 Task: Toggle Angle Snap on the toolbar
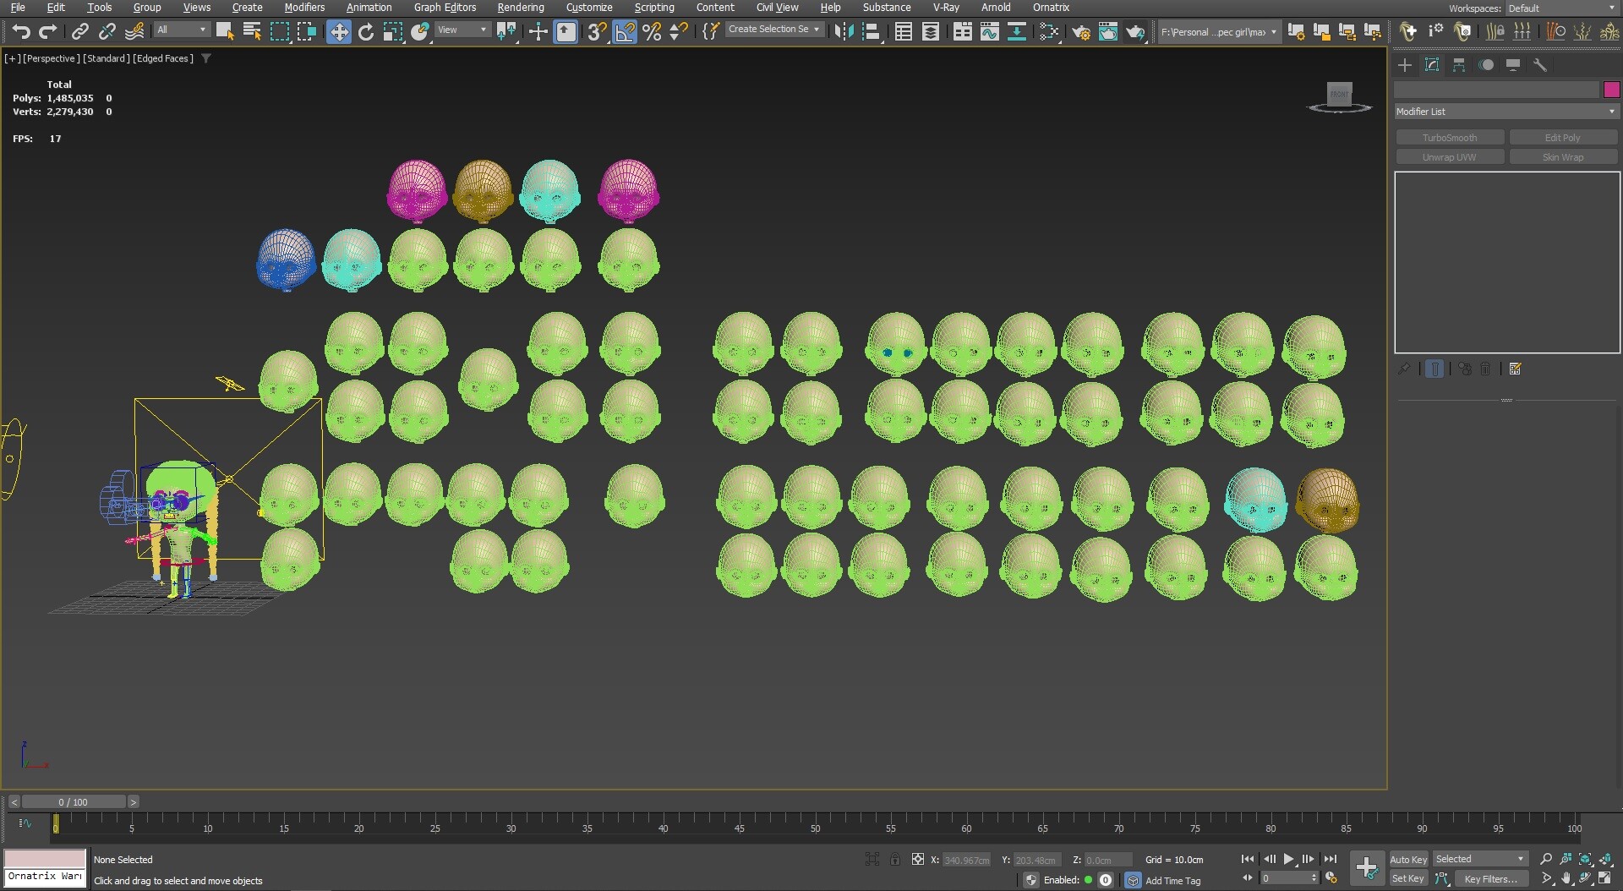pos(625,32)
